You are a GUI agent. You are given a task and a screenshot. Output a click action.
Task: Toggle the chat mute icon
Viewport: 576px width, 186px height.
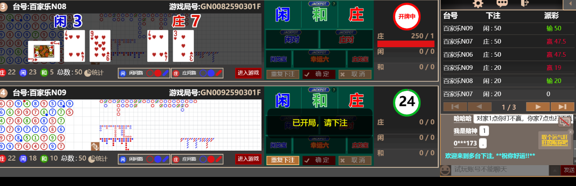pyautogui.click(x=565, y=121)
